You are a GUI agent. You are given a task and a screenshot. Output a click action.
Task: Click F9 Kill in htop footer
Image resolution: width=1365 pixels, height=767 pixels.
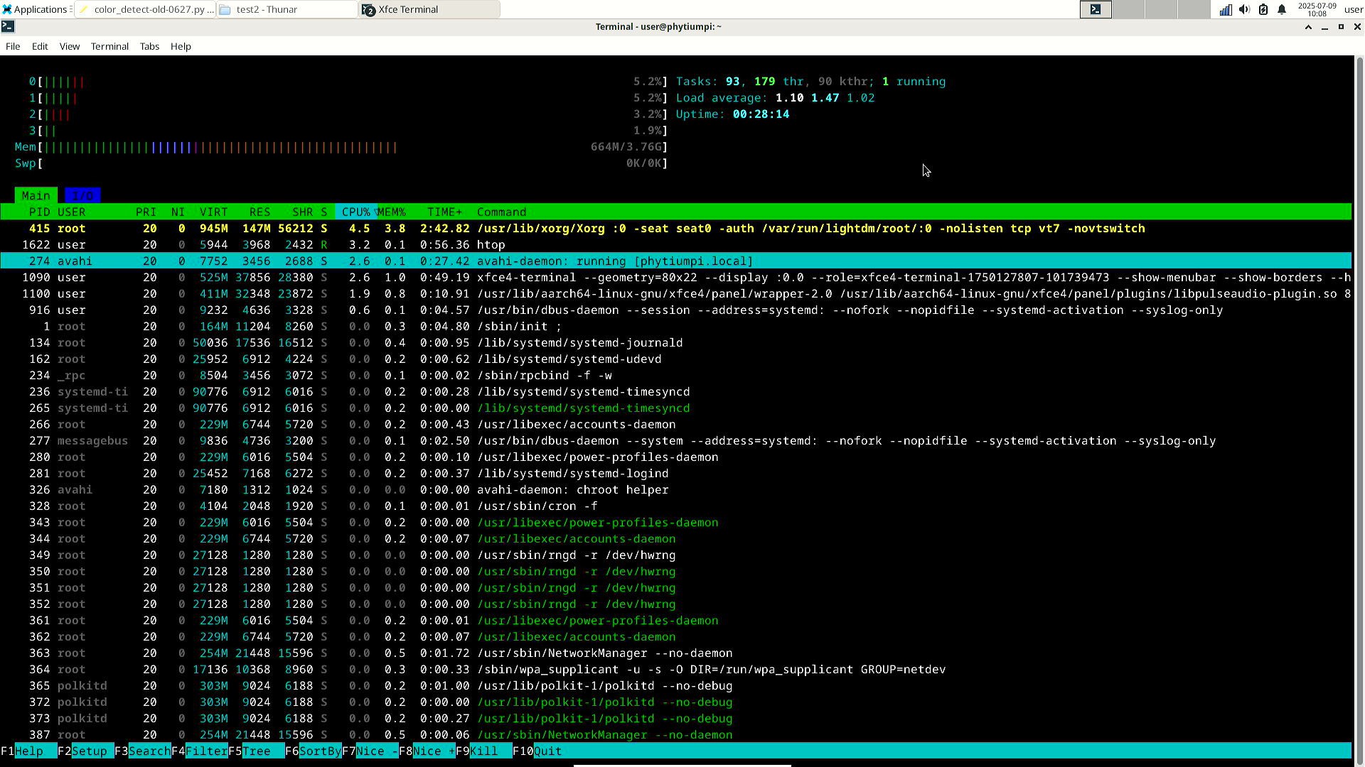click(x=483, y=751)
